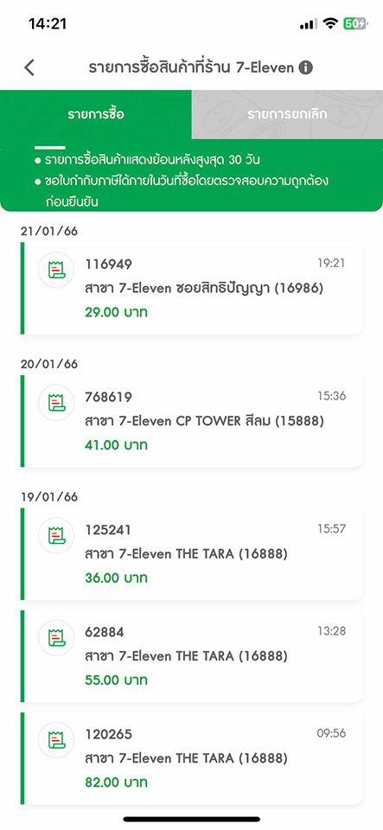Switch to the รายการยกเลิก tab
Screen dimensions: 383x830
click(x=287, y=114)
